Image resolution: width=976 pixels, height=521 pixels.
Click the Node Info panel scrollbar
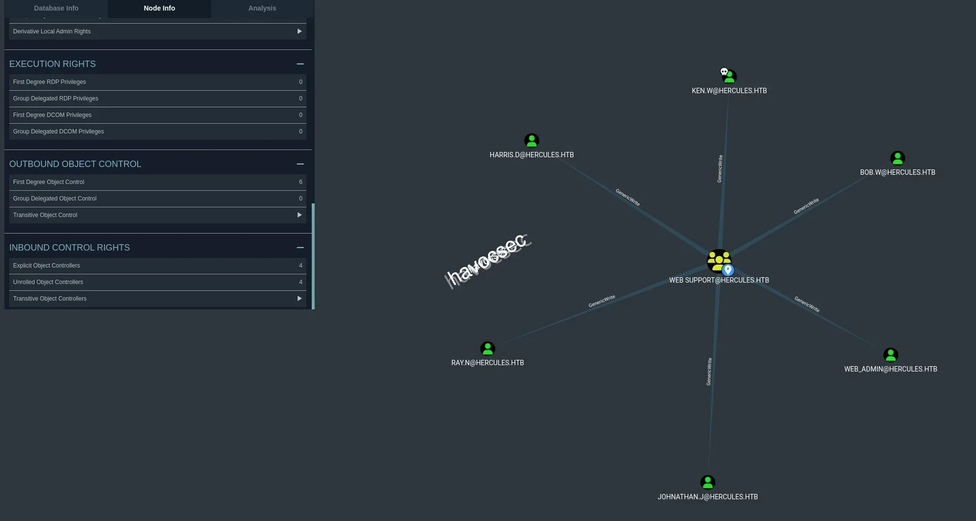[x=313, y=256]
